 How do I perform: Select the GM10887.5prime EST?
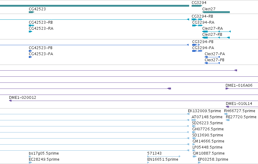pyautogui.click(x=209, y=153)
